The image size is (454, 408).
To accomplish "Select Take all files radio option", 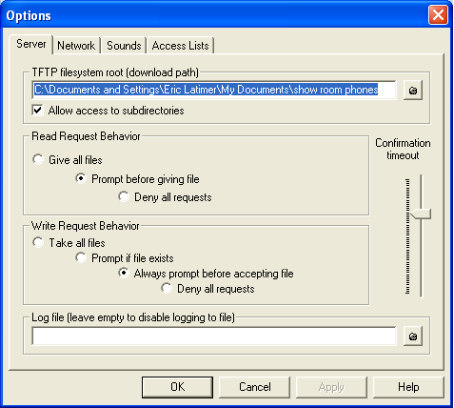I will pos(38,242).
